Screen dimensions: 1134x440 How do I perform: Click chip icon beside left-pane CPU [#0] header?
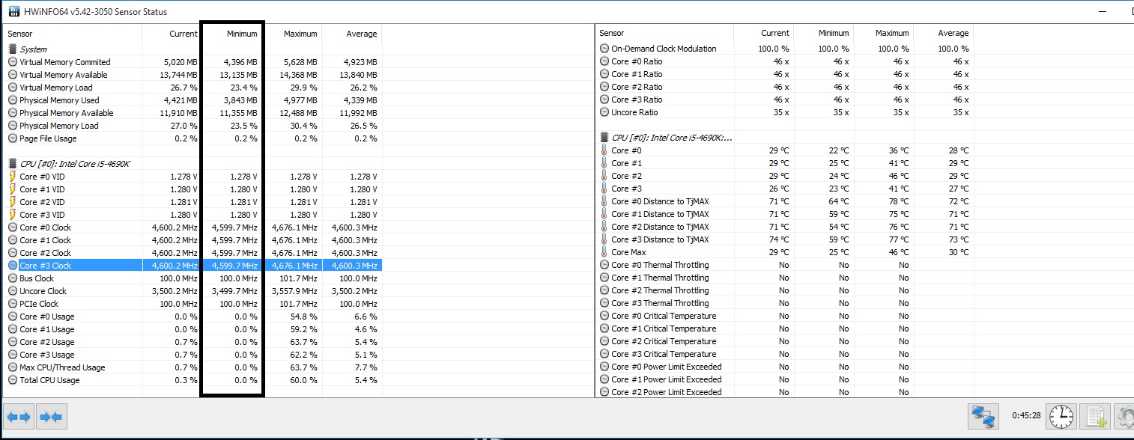click(13, 164)
